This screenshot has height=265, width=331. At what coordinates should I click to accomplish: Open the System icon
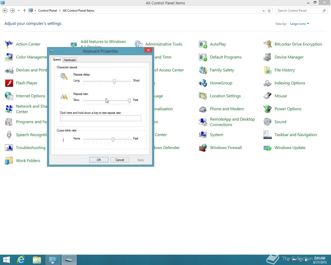point(203,135)
